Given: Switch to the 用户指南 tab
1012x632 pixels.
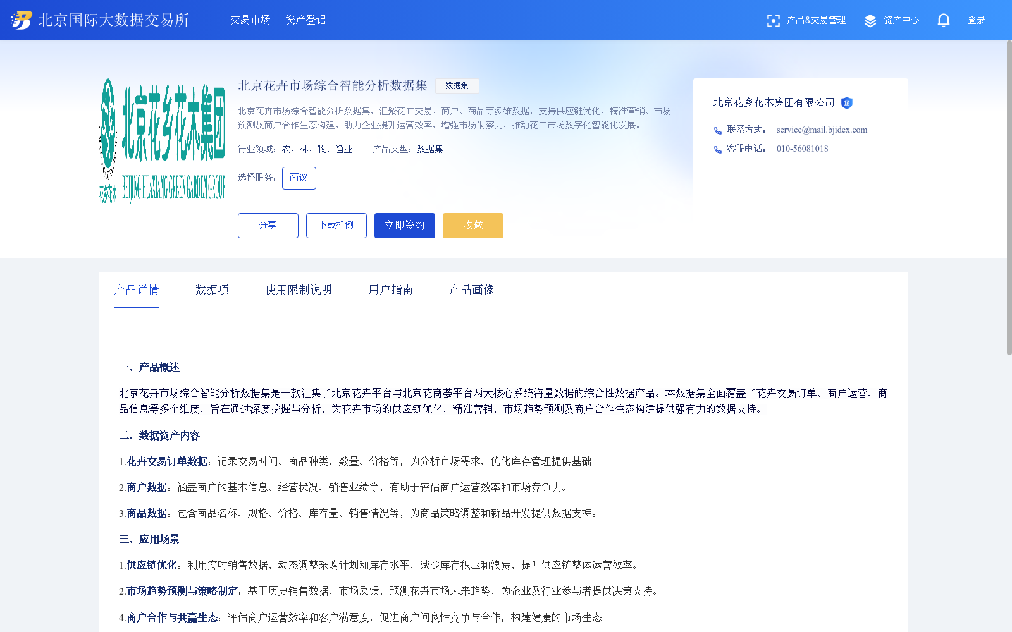Looking at the screenshot, I should [x=391, y=289].
